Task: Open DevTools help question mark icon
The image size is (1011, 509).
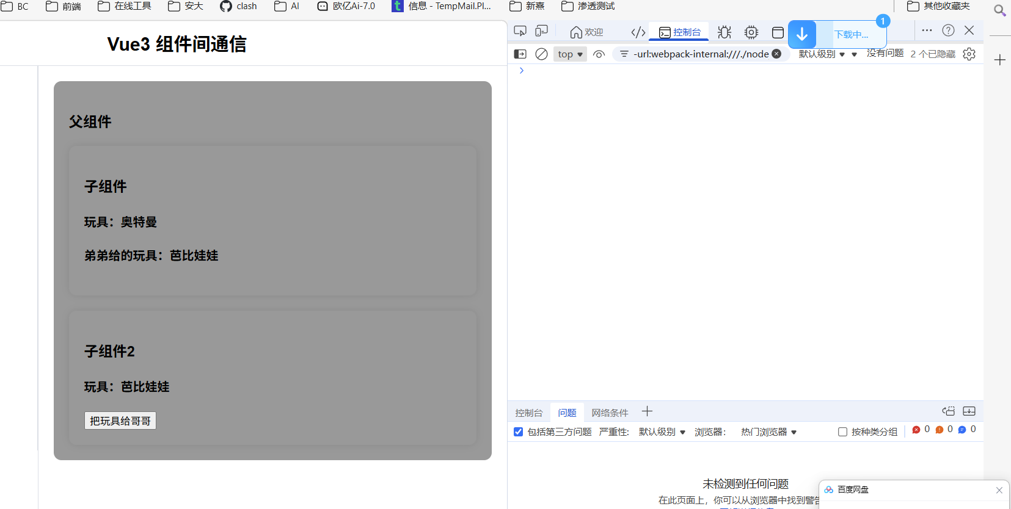Action: (x=948, y=31)
